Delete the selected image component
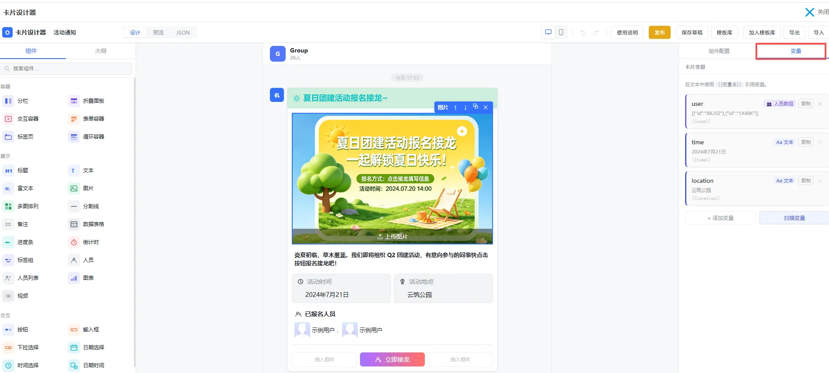 (x=486, y=107)
